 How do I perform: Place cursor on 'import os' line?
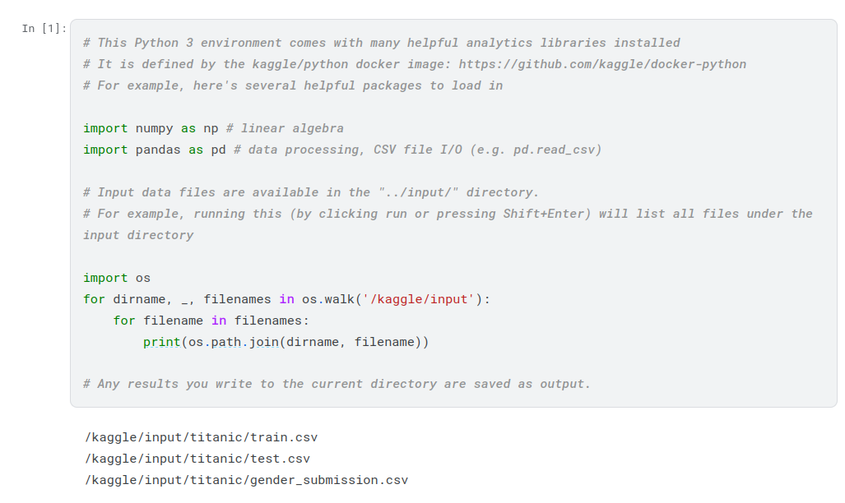[x=117, y=278]
